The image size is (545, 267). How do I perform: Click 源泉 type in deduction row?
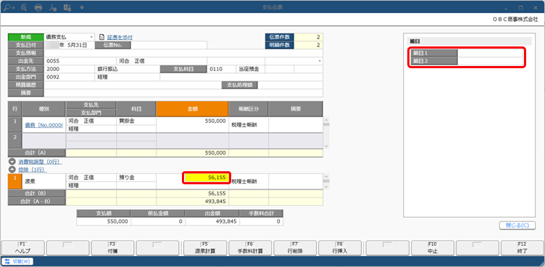pos(30,181)
